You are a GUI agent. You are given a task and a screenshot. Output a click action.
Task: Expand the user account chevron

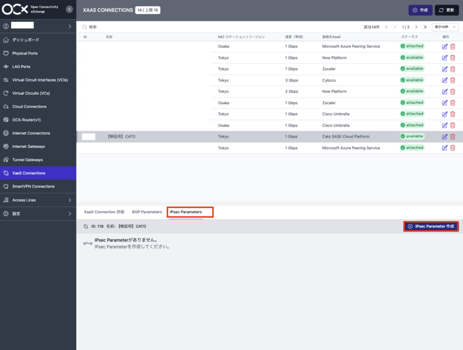point(69,26)
